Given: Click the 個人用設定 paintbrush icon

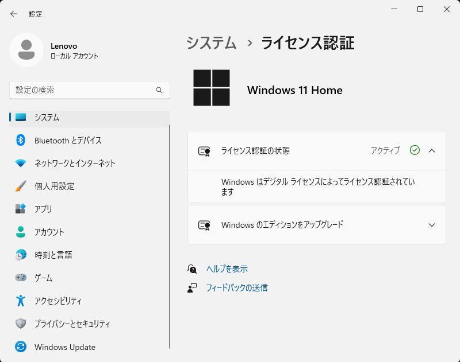Looking at the screenshot, I should pos(21,186).
